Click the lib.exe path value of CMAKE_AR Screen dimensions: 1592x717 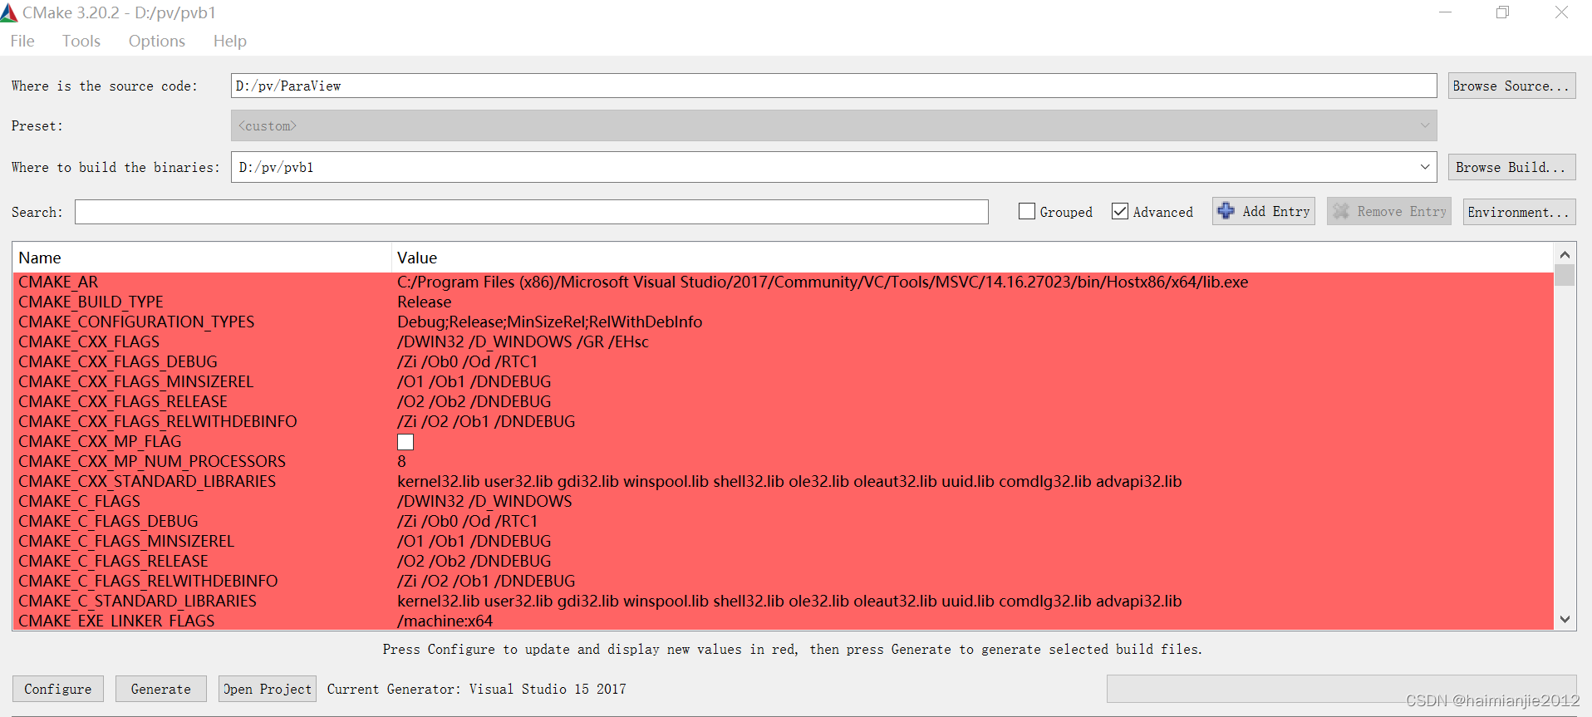tap(823, 282)
